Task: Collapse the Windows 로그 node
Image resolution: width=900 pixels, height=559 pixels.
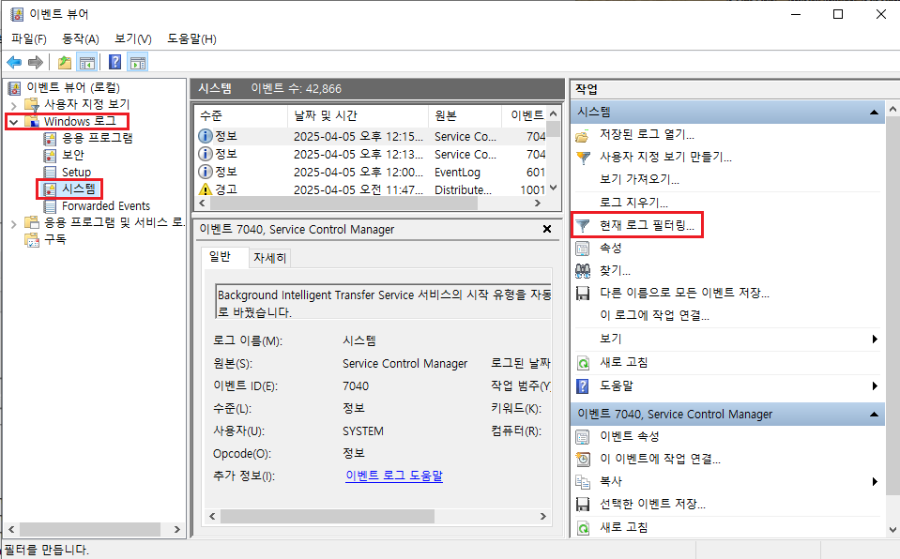Action: click(x=14, y=122)
